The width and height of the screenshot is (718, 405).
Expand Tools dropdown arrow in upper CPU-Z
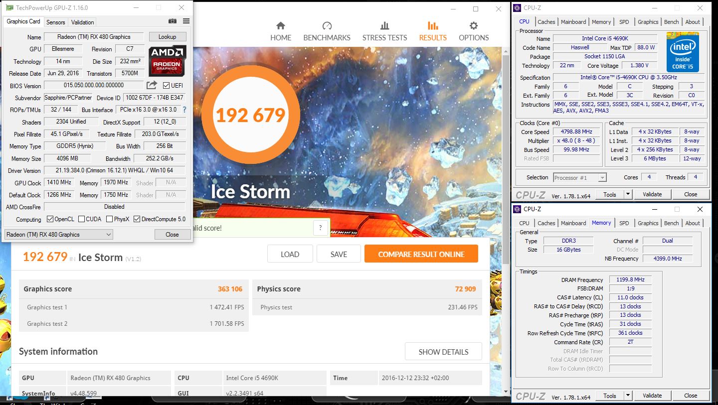628,194
